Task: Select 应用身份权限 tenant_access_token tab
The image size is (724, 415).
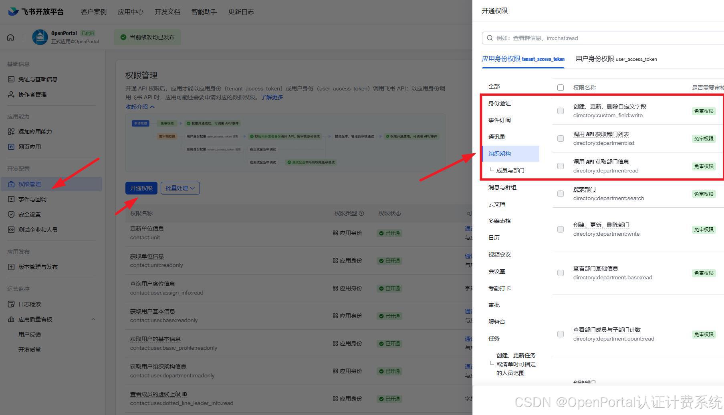Action: [x=523, y=59]
